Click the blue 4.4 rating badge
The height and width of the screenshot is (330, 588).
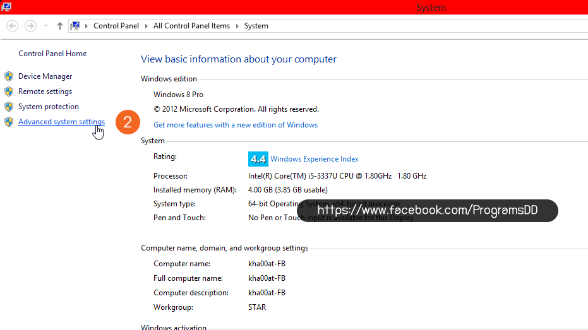258,159
